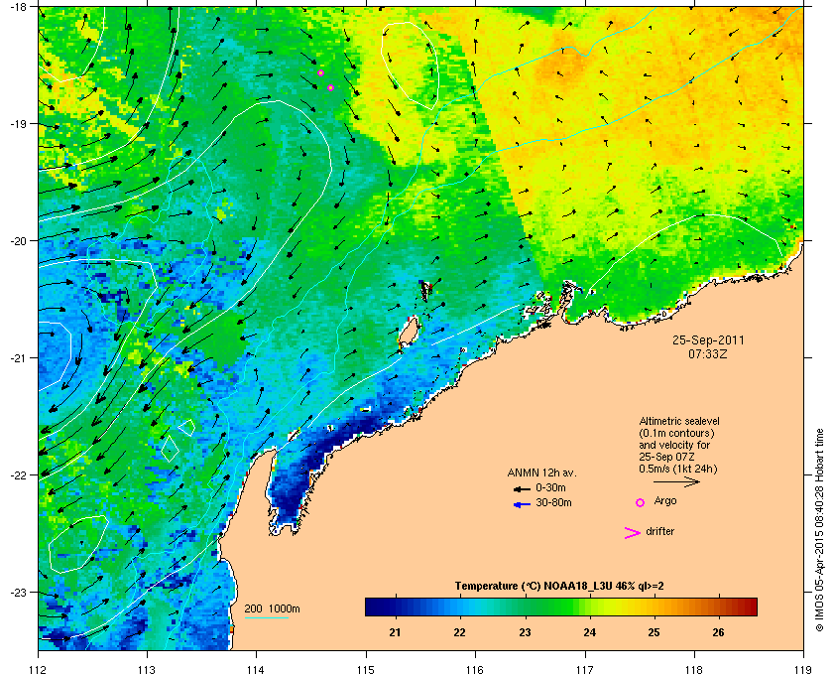Click the colorbar tick label 23
Viewport: 833px width, 675px height.
point(525,632)
